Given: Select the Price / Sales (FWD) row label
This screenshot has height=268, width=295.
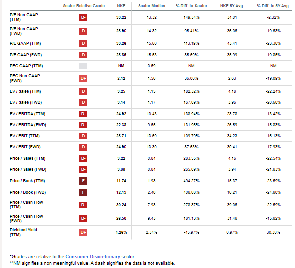Looking at the screenshot, I should 28,169.
